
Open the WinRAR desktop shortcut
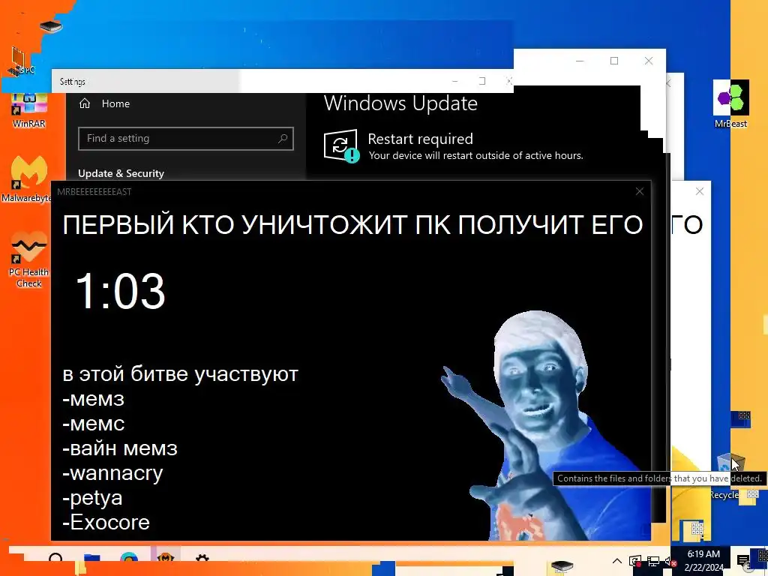tap(28, 110)
